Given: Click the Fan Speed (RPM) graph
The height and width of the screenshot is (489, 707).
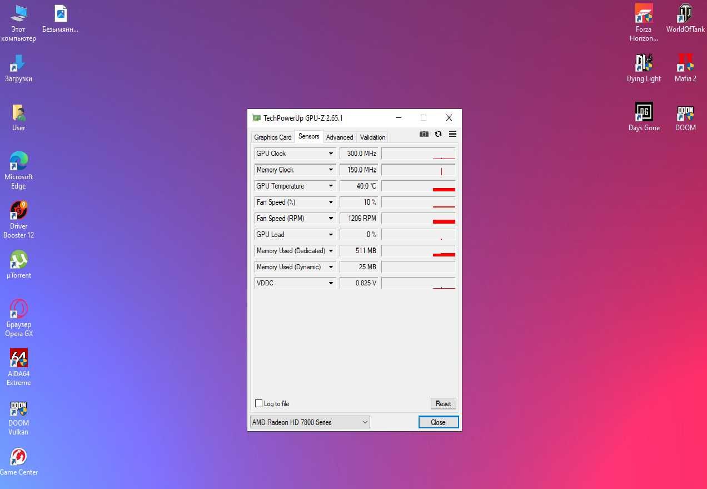Looking at the screenshot, I should 419,218.
